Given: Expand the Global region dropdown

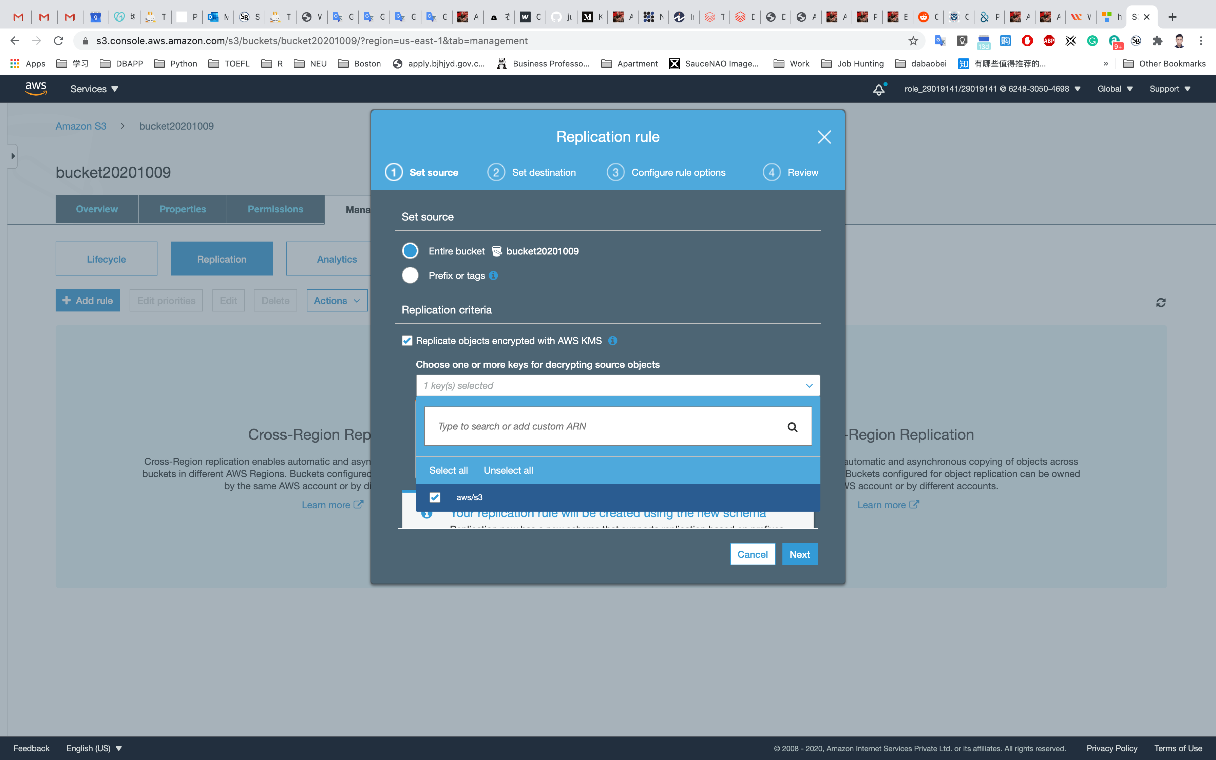Looking at the screenshot, I should click(x=1115, y=89).
